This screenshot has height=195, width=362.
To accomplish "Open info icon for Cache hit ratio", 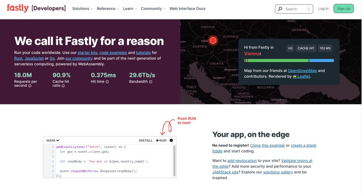I will tap(63, 86).
